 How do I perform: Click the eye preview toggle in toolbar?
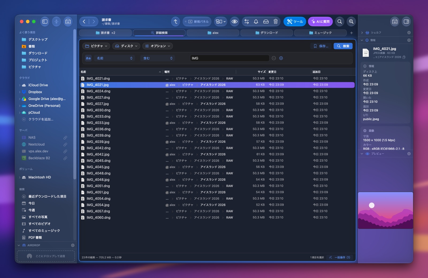(x=235, y=22)
